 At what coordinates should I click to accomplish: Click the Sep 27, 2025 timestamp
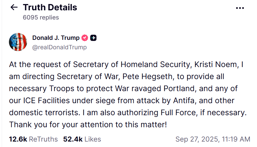213,139
